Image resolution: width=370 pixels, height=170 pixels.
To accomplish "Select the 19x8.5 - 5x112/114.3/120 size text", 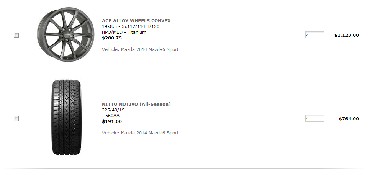I will (131, 26).
